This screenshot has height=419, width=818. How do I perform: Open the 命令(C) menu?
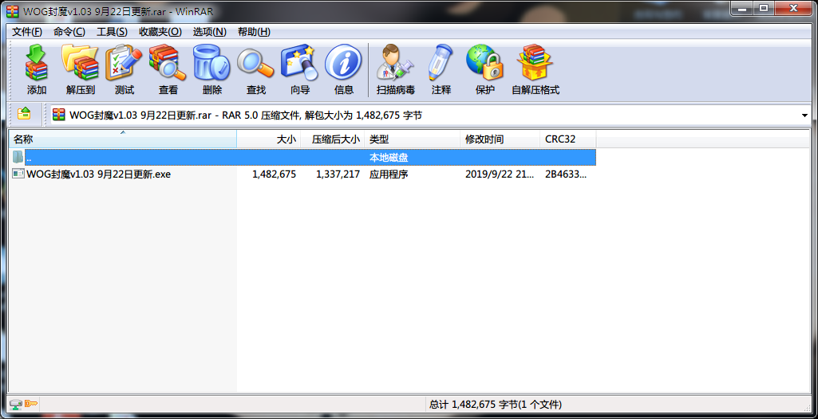pos(69,32)
